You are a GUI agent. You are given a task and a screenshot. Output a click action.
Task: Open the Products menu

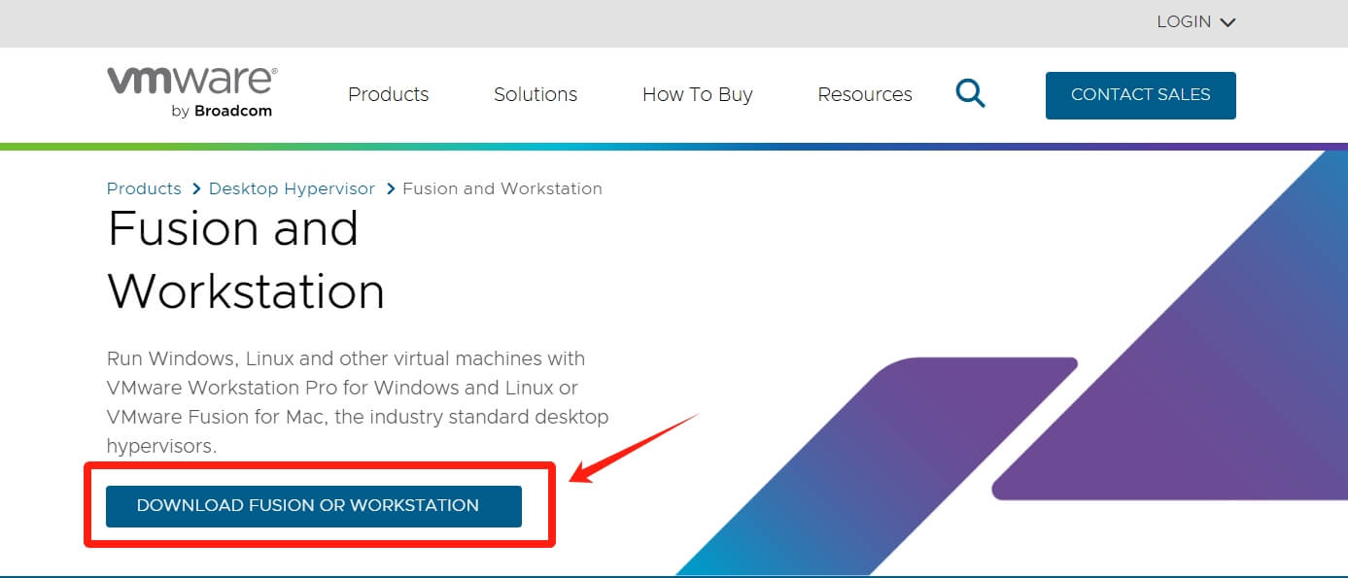(388, 94)
